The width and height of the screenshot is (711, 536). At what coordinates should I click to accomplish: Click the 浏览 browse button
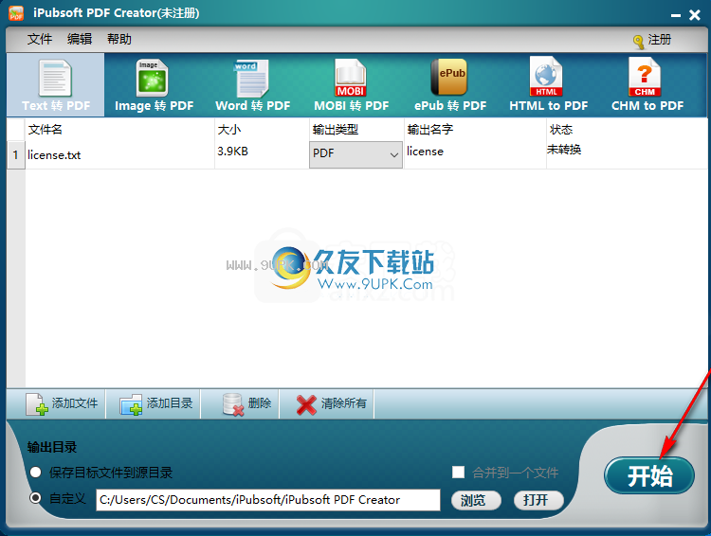[x=476, y=500]
